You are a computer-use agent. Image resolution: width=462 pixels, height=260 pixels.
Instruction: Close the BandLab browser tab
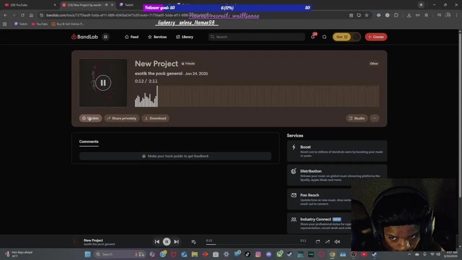pyautogui.click(x=112, y=5)
